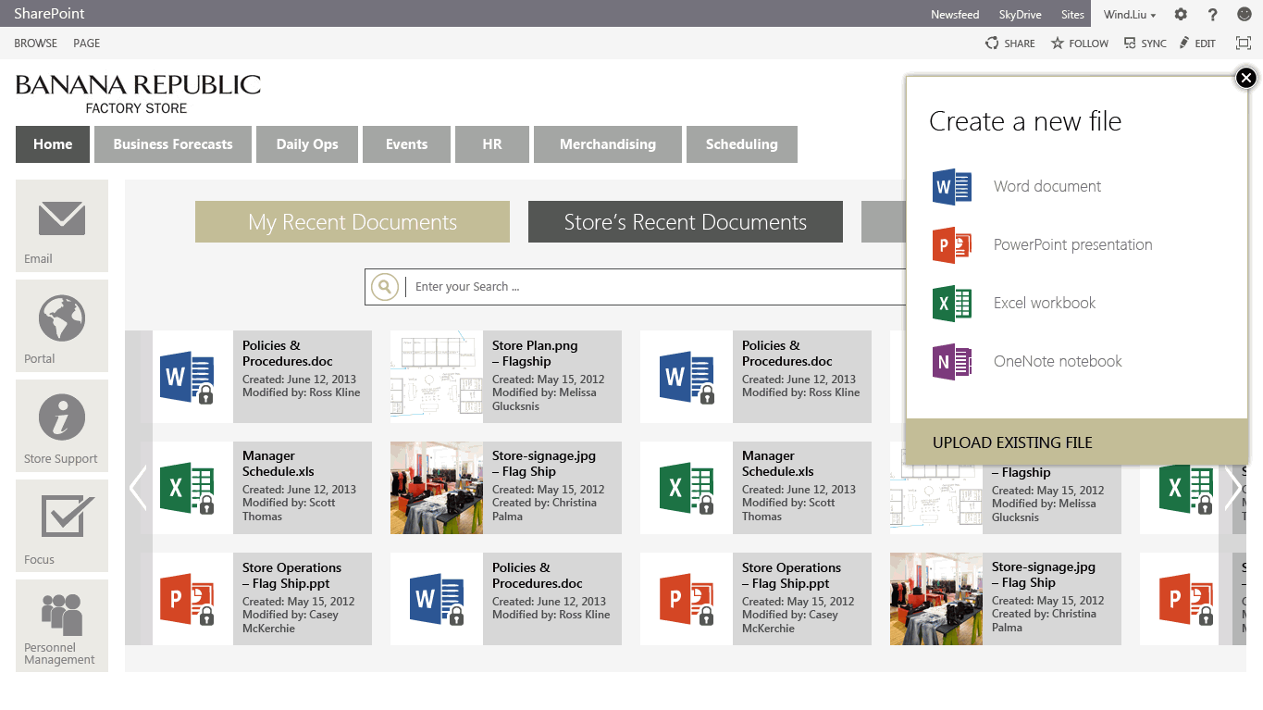Click SYNC in the page toolbar
The image size is (1263, 710).
point(1145,44)
